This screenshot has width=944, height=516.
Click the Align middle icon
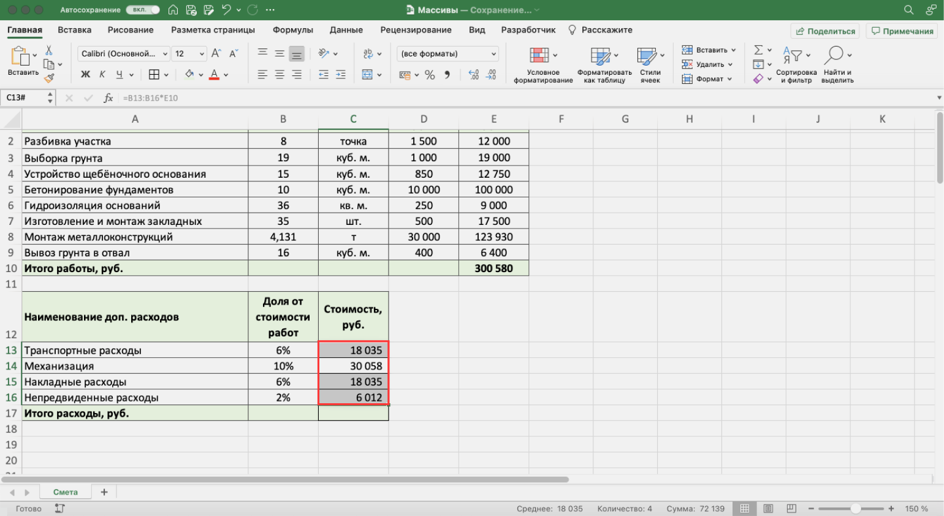pyautogui.click(x=280, y=53)
